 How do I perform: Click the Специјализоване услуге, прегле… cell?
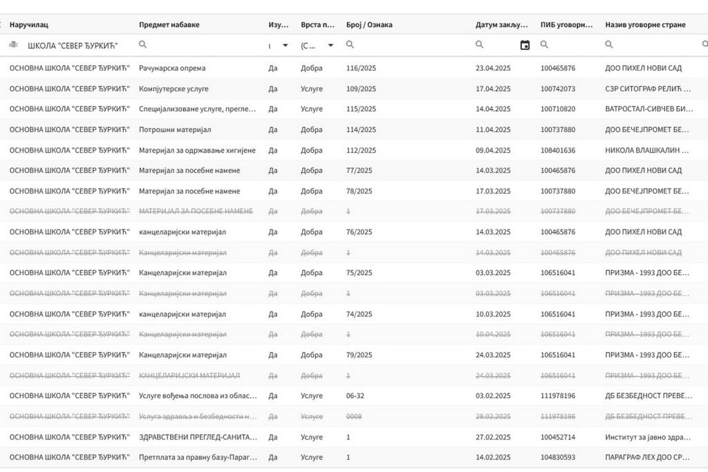pyautogui.click(x=197, y=109)
